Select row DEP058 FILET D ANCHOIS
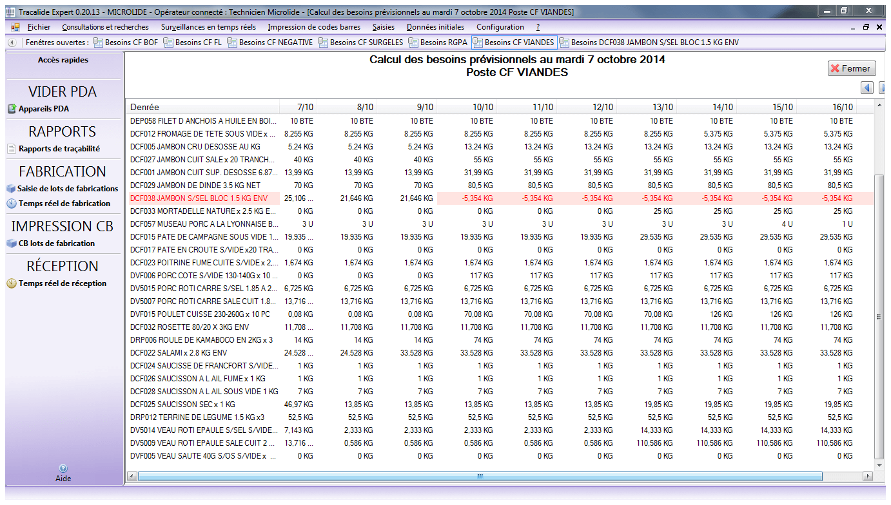This screenshot has height=505, width=891. click(x=500, y=121)
